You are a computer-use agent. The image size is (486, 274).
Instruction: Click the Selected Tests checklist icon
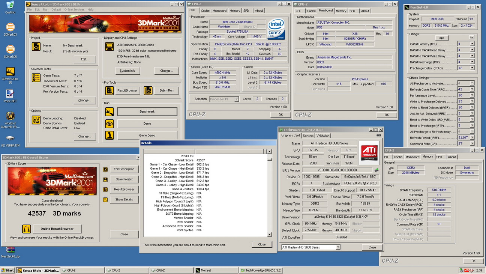(x=36, y=77)
